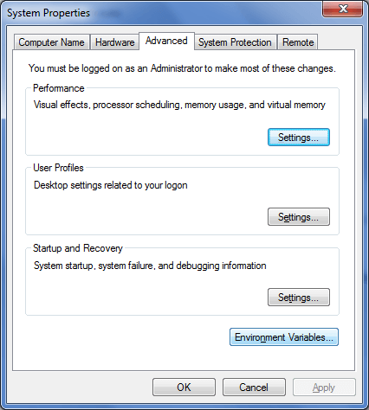The image size is (369, 410).
Task: Open the Hardware tab
Action: (x=114, y=42)
